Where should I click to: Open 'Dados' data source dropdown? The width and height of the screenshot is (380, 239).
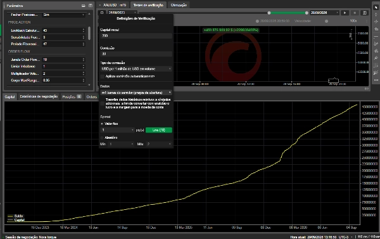pos(136,93)
